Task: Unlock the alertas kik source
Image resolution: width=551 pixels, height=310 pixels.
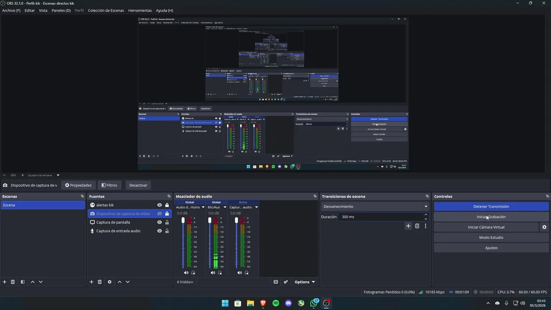Action: click(x=167, y=205)
